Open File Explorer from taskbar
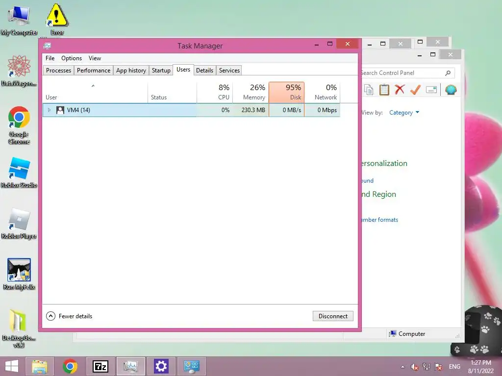 tap(40, 366)
